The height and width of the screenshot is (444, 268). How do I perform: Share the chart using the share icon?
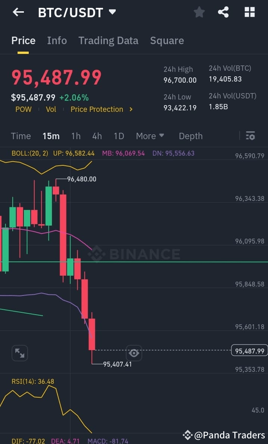[223, 12]
